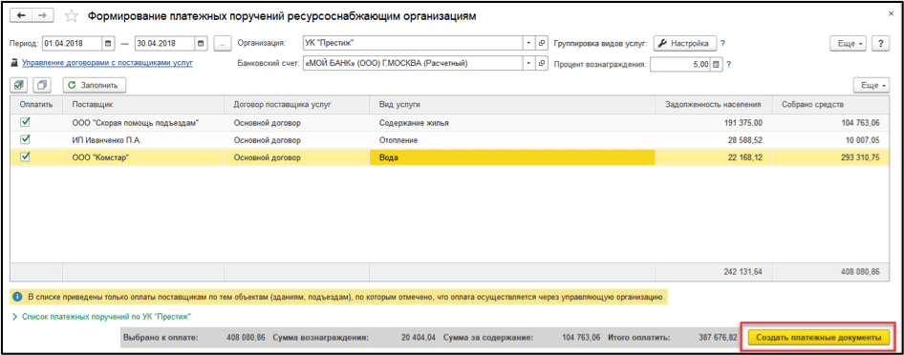Click Сумма вознаграждения value 20 404,04
Image resolution: width=904 pixels, height=355 pixels.
click(420, 338)
